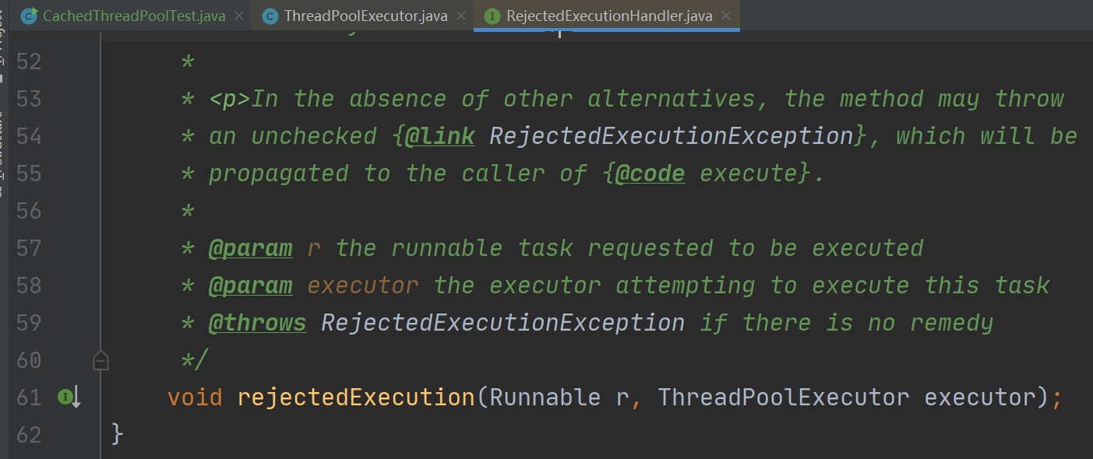Click the class icon on CachedThreadPoolTest tab
The width and height of the screenshot is (1093, 459).
pos(29,16)
